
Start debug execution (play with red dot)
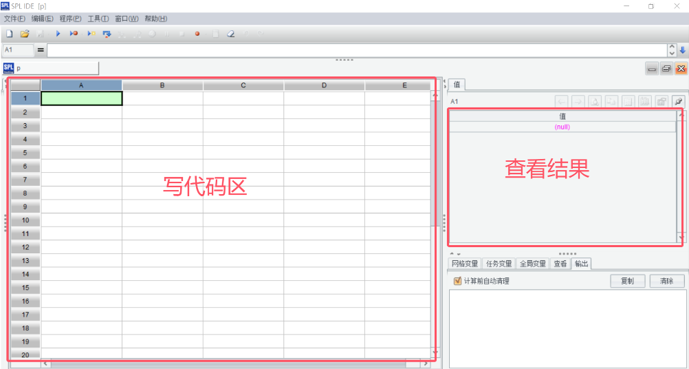74,34
